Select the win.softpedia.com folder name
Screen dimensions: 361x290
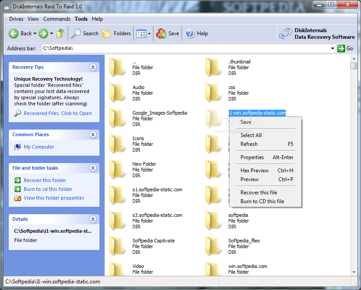248,266
